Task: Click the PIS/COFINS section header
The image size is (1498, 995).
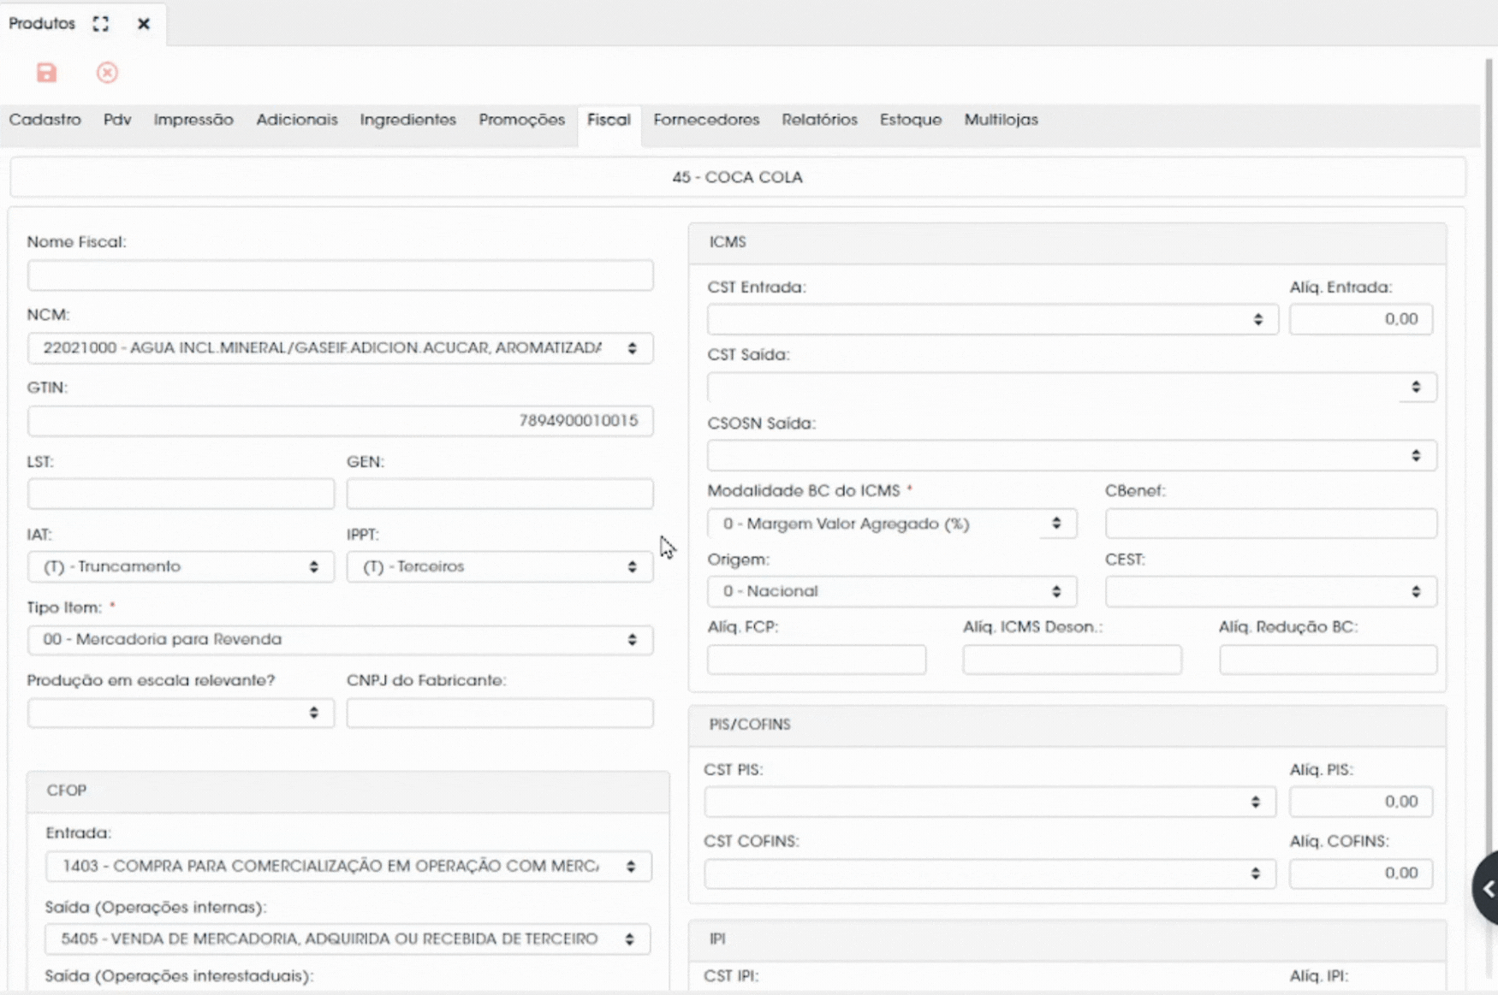Action: pyautogui.click(x=1067, y=725)
